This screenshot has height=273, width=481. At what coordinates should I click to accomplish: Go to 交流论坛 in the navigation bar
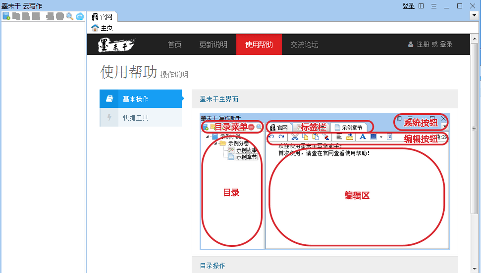click(304, 45)
